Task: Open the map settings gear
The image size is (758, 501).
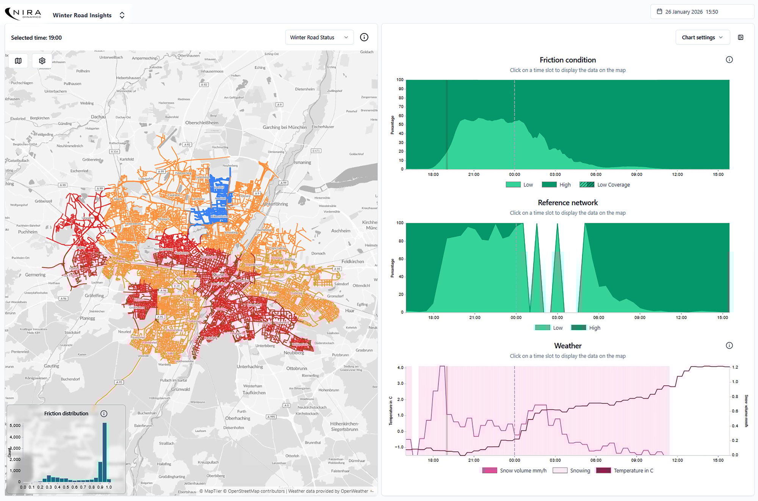Action: click(x=42, y=61)
